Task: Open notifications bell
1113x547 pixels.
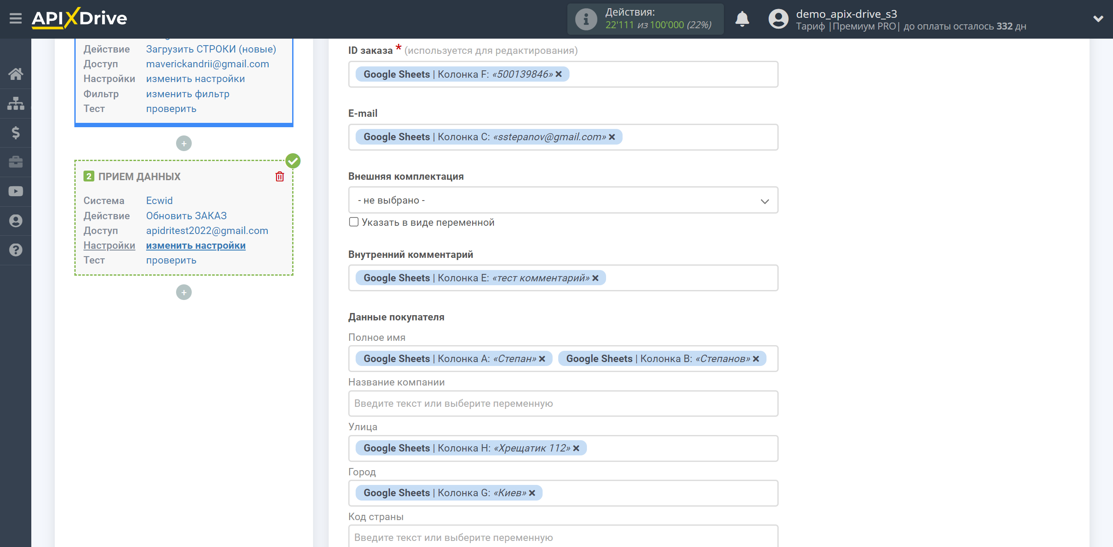Action: tap(742, 19)
